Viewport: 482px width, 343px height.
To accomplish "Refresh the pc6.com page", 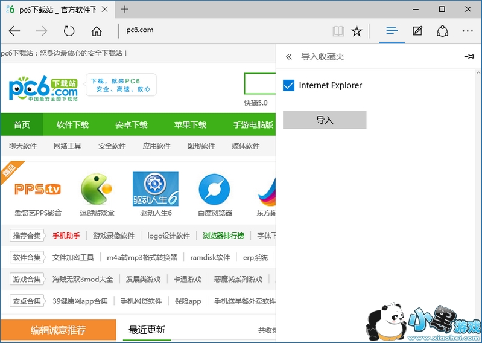I will tap(69, 31).
